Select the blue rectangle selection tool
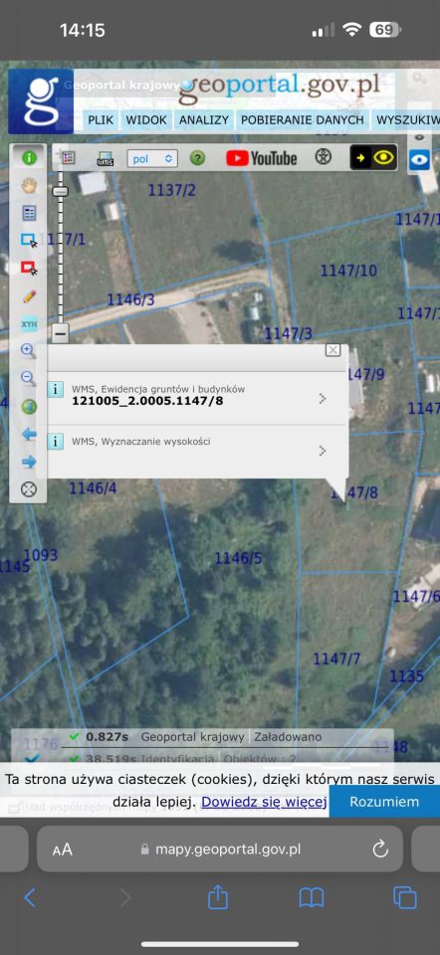Image resolution: width=440 pixels, height=955 pixels. point(29,240)
